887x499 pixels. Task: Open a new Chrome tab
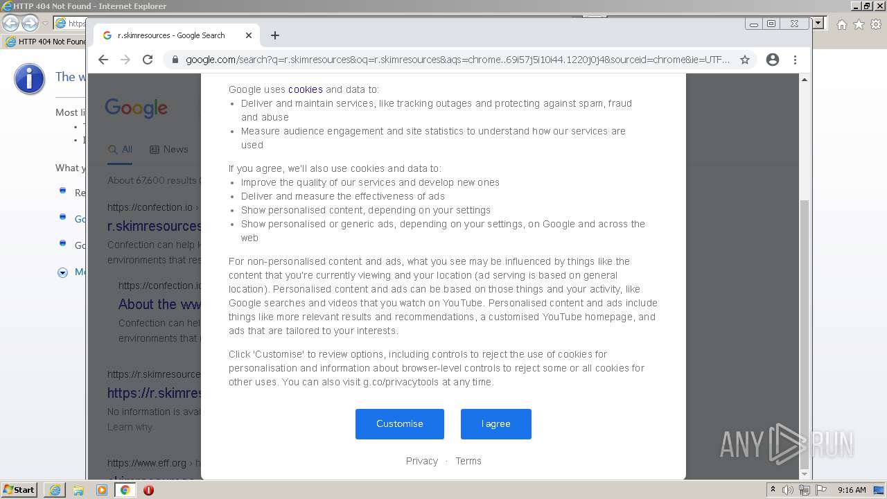click(x=275, y=35)
